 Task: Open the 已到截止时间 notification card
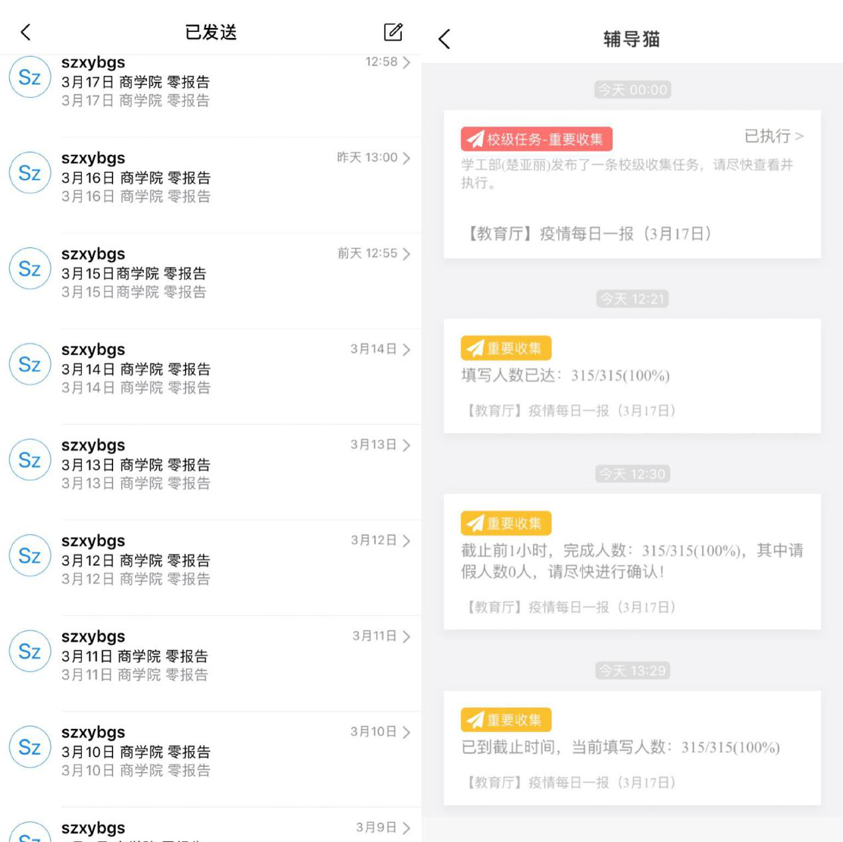click(x=631, y=748)
